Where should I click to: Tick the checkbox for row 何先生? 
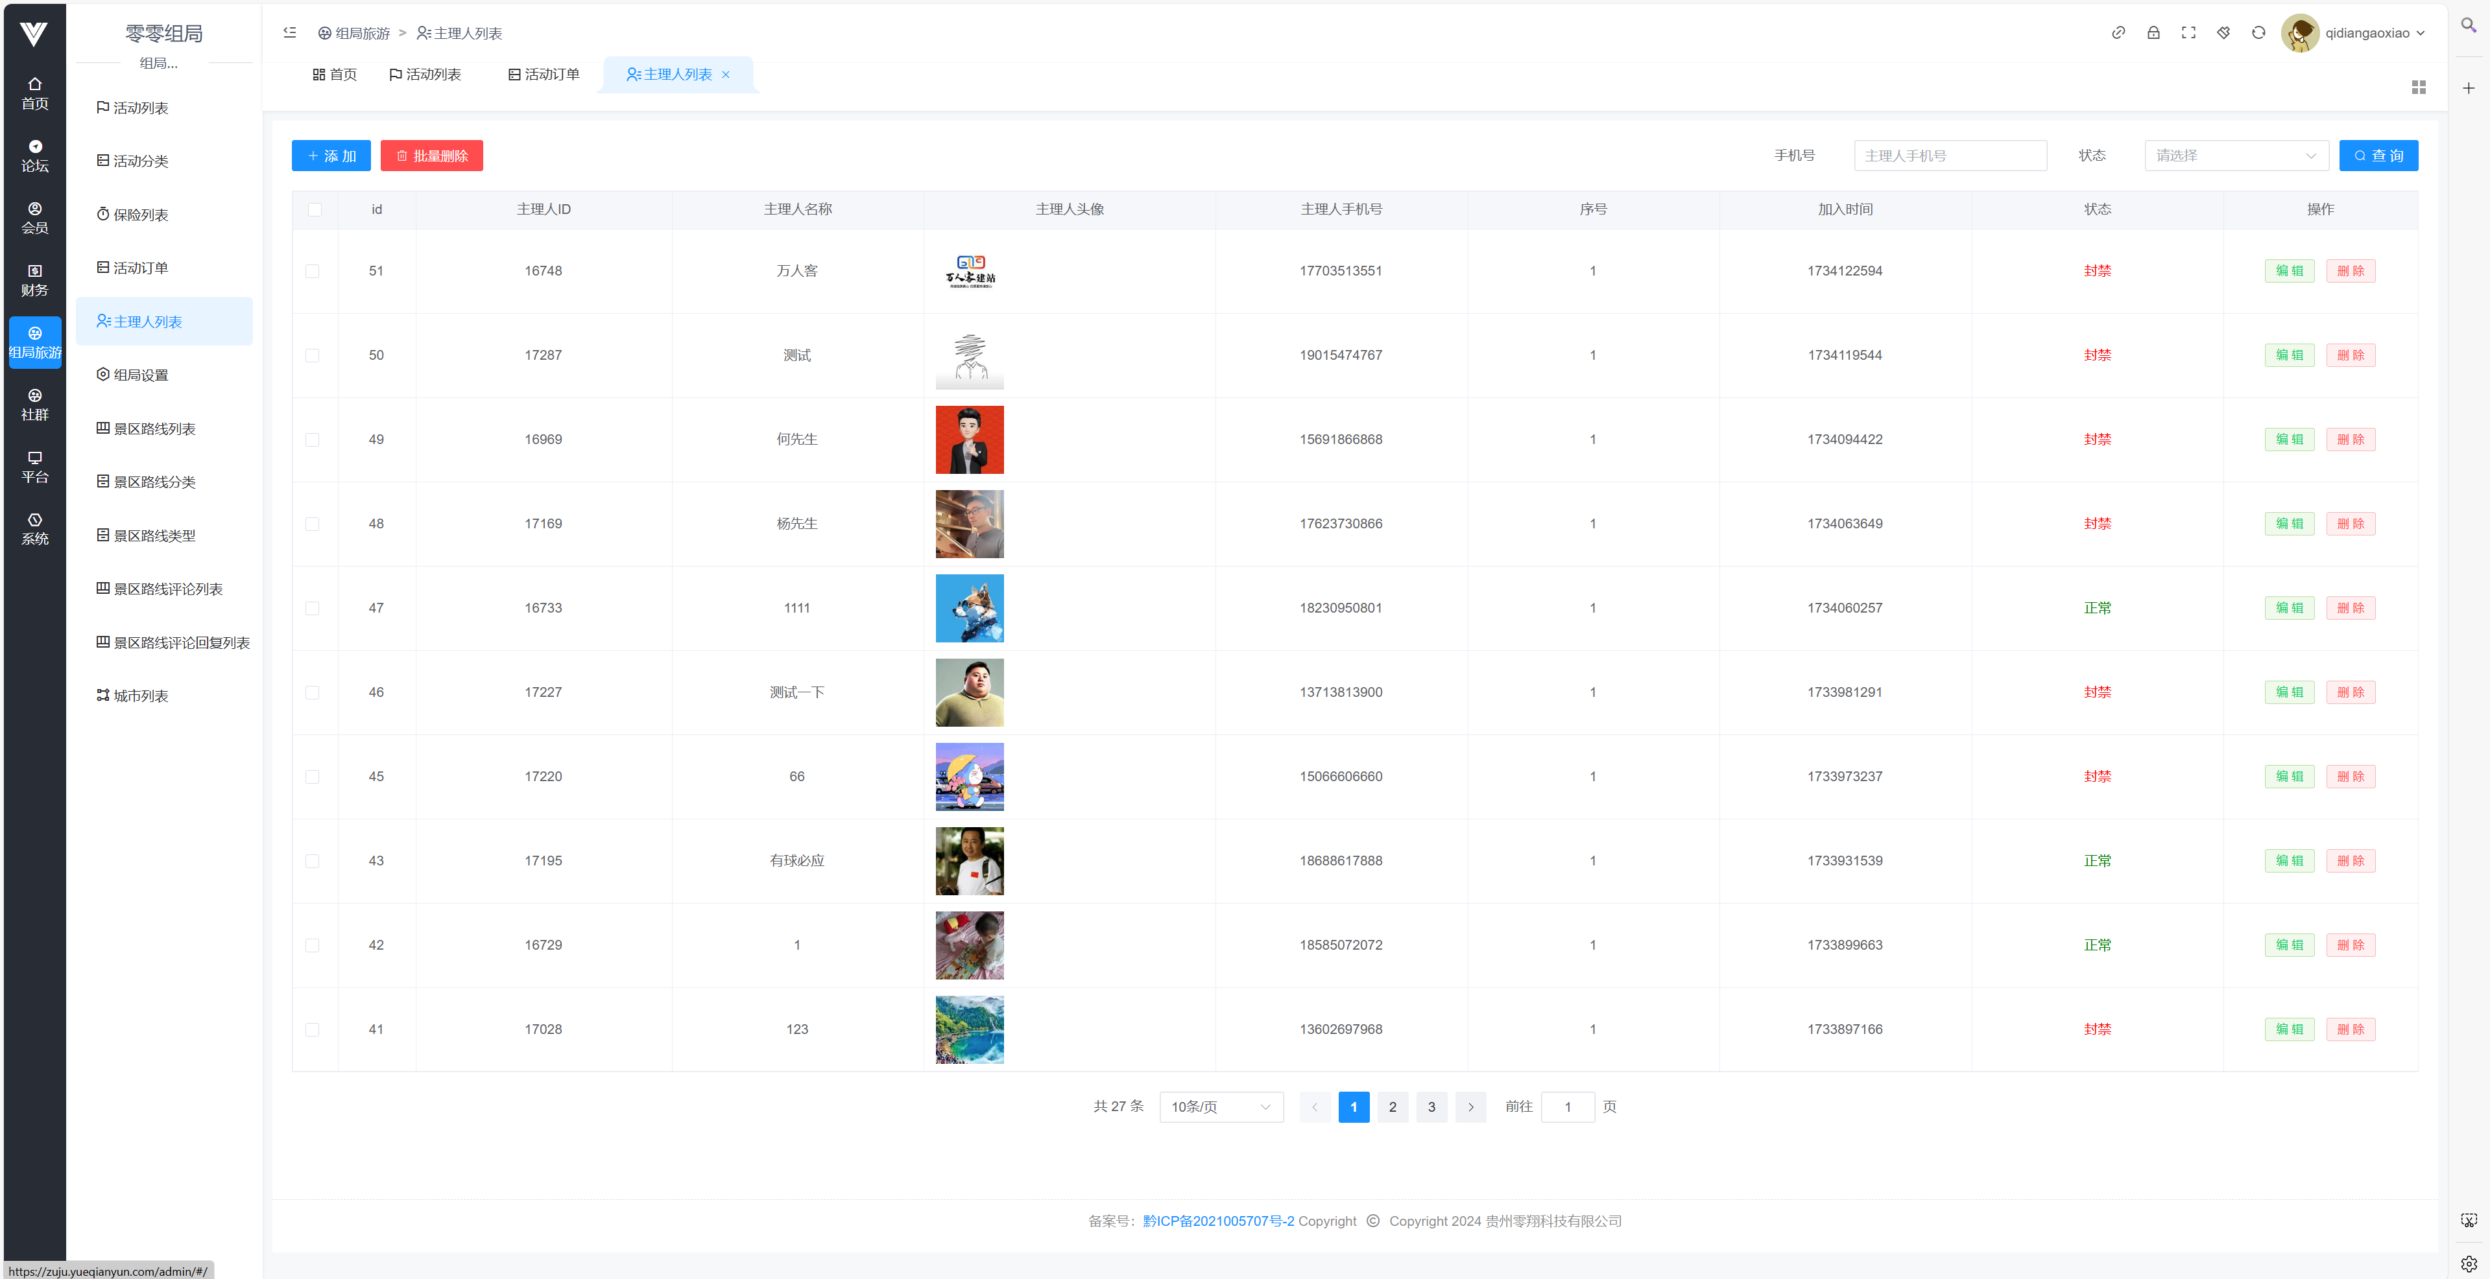[x=312, y=440]
